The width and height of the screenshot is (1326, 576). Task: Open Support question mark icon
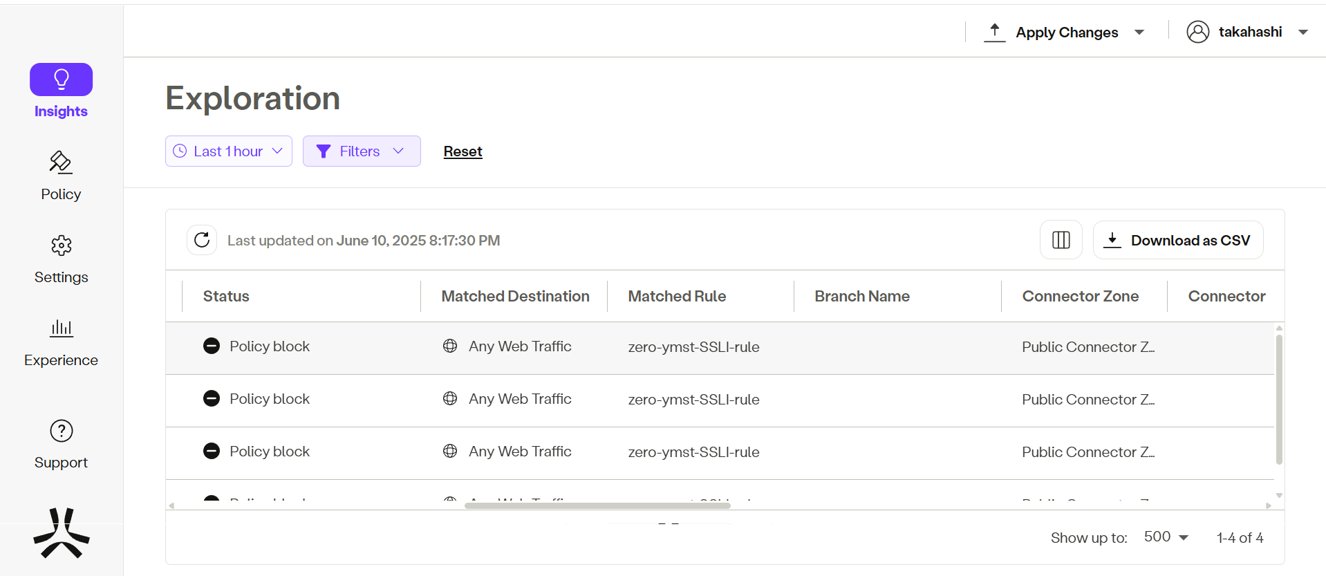pos(61,431)
